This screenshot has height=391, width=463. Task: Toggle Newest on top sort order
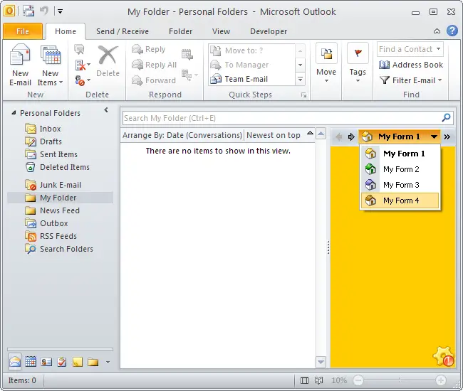pyautogui.click(x=278, y=135)
